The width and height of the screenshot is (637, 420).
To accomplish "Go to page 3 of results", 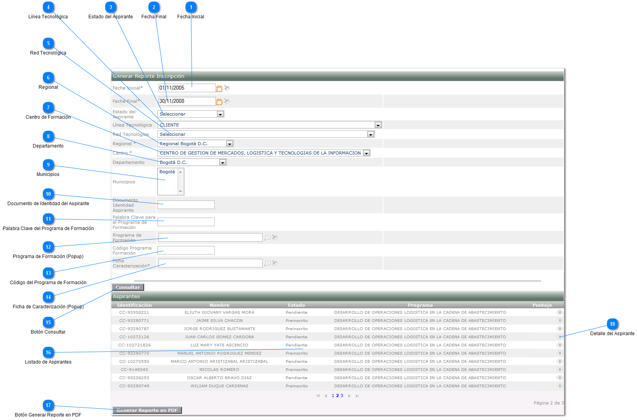I will pos(342,395).
